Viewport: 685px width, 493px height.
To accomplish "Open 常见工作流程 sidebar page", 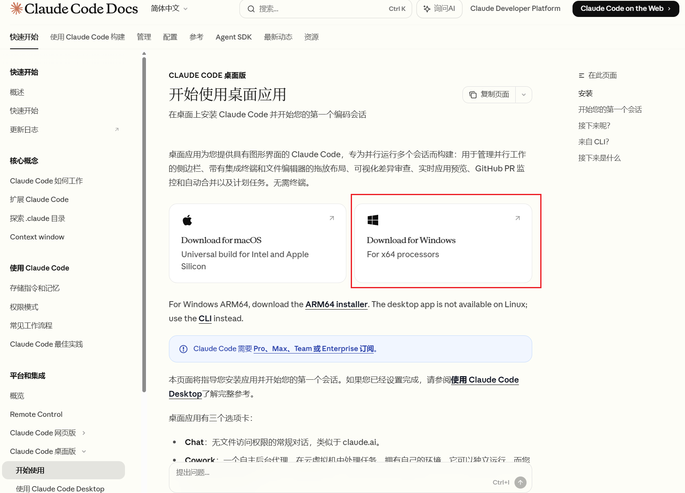I will pos(31,326).
